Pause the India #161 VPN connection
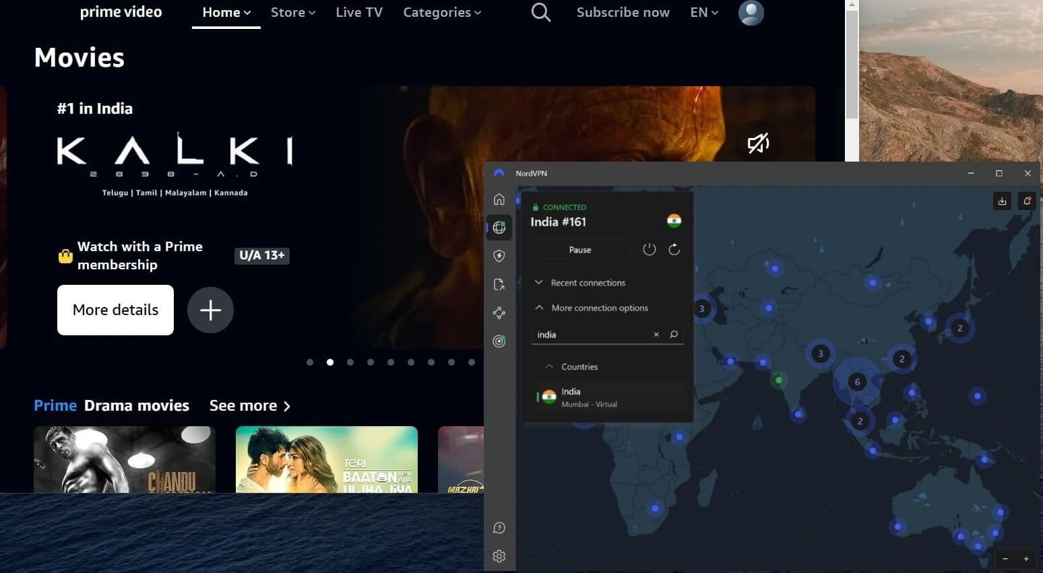 [x=579, y=249]
